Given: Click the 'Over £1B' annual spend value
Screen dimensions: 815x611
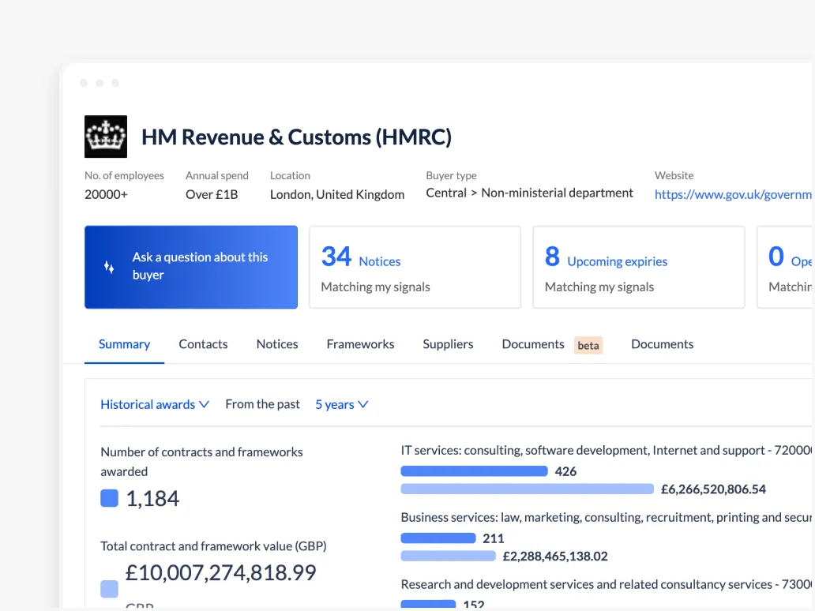Looking at the screenshot, I should [212, 194].
